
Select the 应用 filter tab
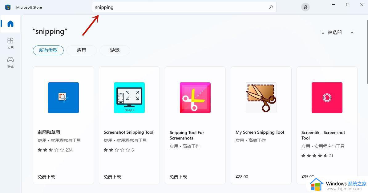(81, 50)
